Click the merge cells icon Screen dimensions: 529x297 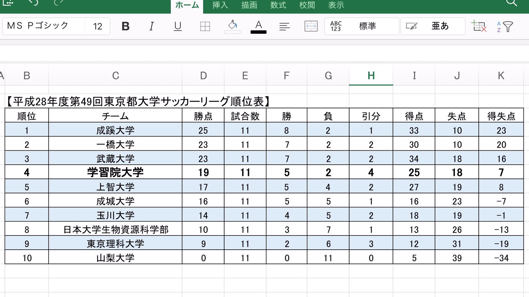pos(311,27)
